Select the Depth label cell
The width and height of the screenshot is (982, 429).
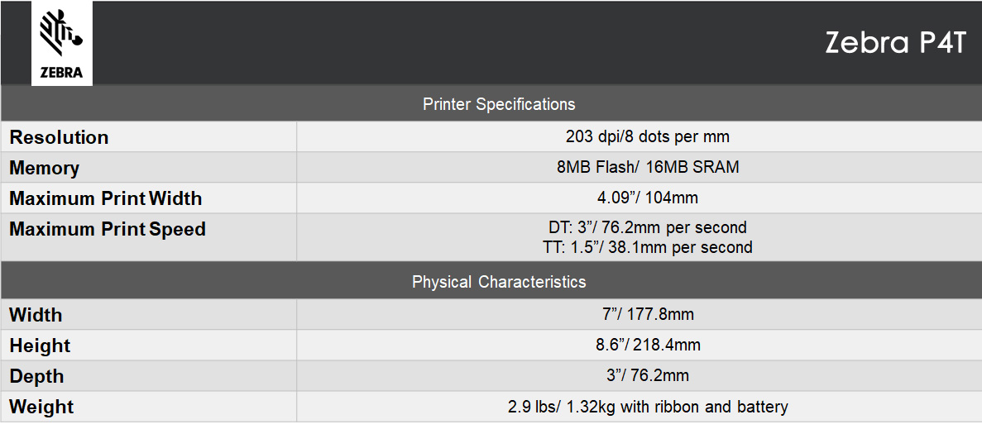click(36, 376)
